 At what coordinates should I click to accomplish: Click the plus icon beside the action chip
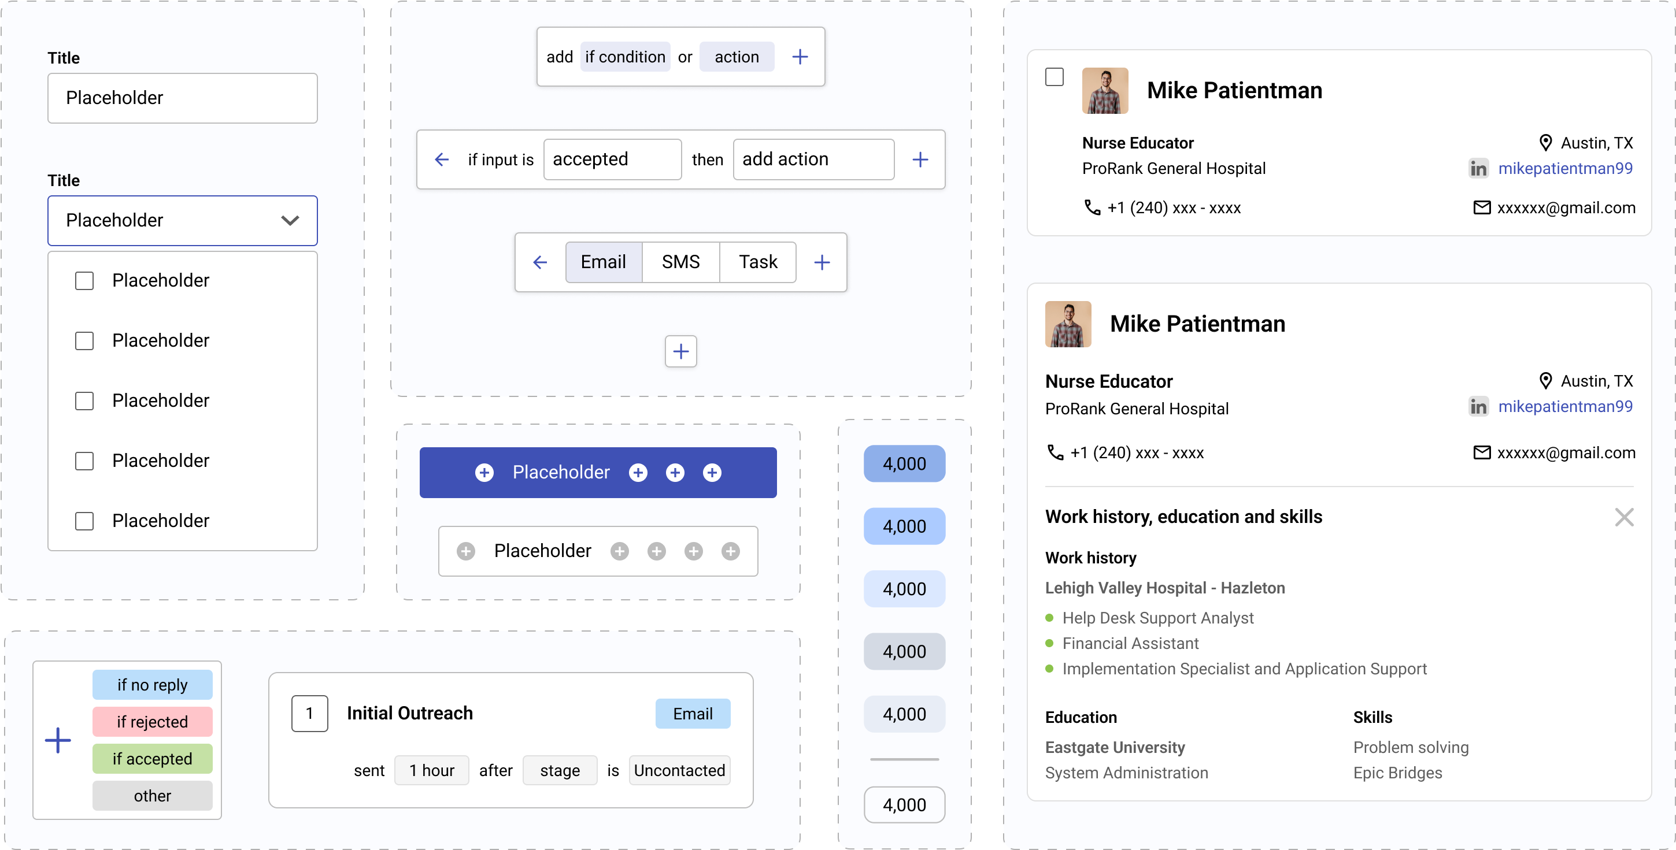(800, 57)
